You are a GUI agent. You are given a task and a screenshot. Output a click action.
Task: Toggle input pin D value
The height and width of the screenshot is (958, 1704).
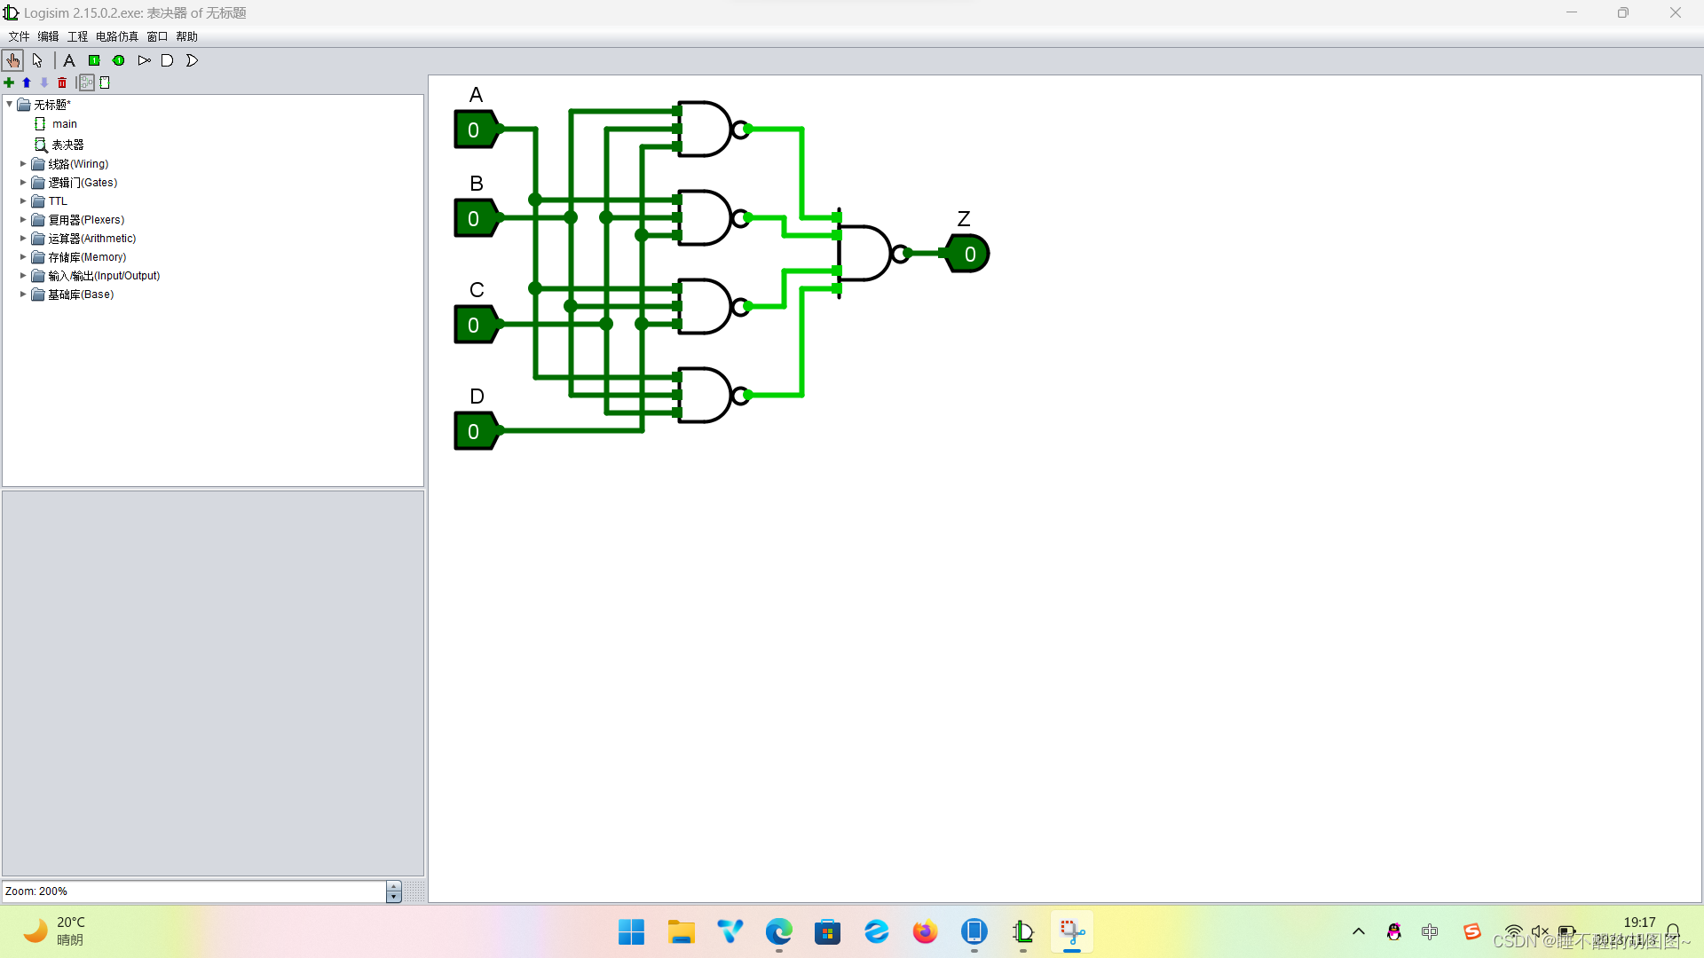coord(473,432)
